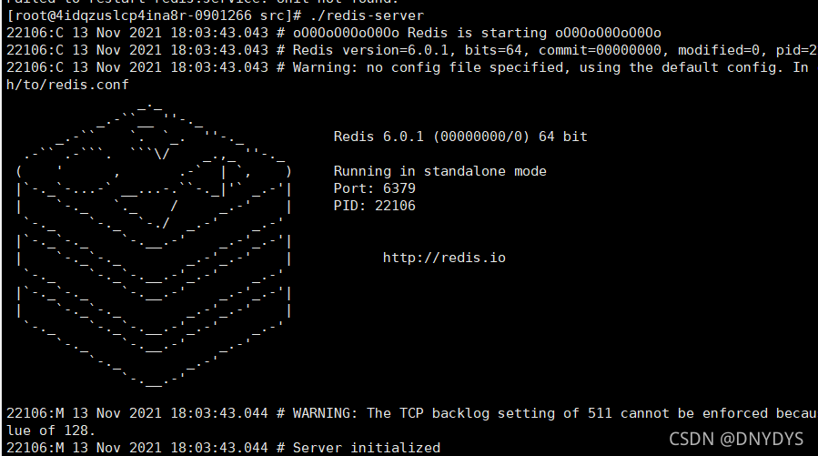
Task: Click the 'Running in standalone mode' line
Action: pos(439,171)
